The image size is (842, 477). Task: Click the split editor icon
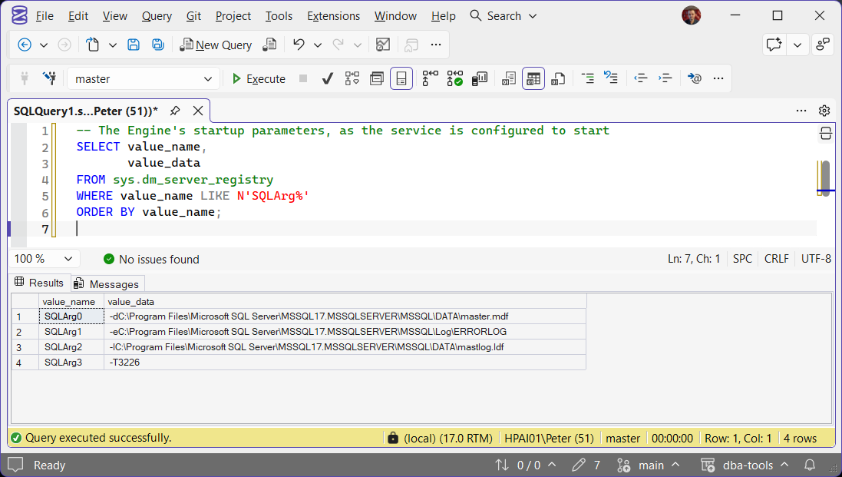tap(826, 133)
